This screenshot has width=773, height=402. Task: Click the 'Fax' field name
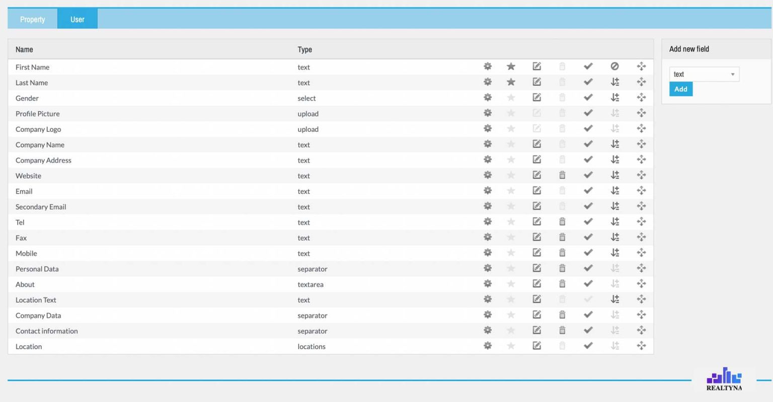click(21, 237)
